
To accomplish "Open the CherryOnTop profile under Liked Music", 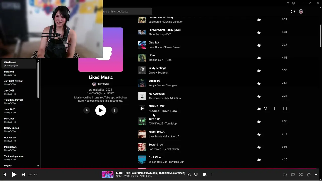I will click(101, 84).
